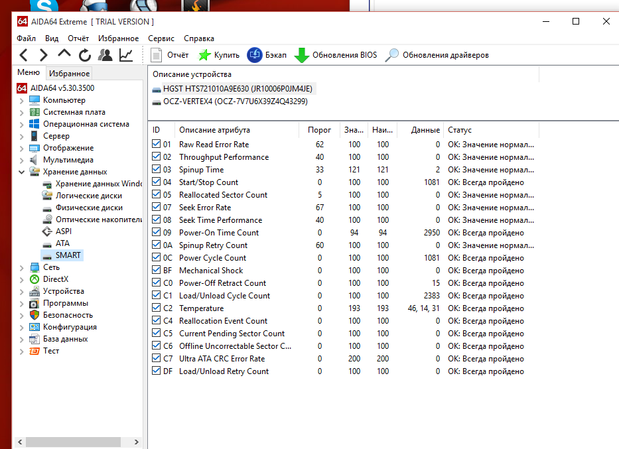Sort by Описание атрибута column header
Screen dimensions: 619x449
coord(236,130)
